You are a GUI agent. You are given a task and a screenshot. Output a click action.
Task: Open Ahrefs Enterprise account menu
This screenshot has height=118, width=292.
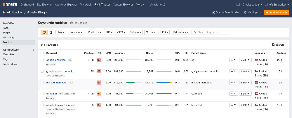pyautogui.click(x=277, y=4)
